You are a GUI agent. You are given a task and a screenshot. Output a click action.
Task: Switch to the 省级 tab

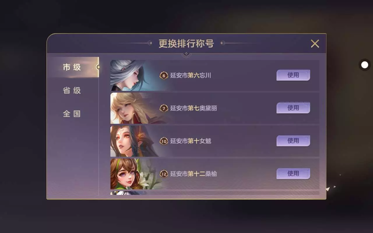72,90
